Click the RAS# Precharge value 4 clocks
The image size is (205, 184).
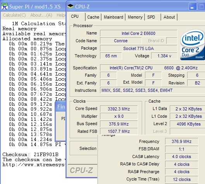pos(182,172)
